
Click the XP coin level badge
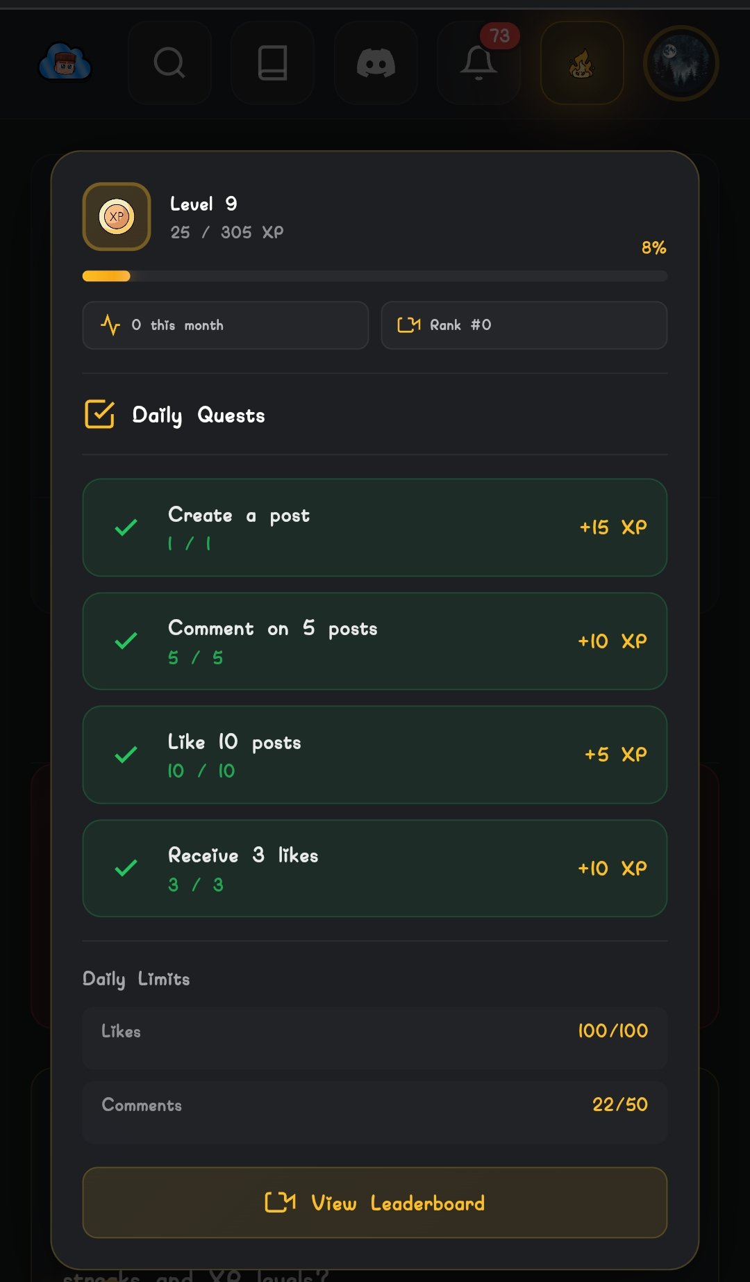pyautogui.click(x=117, y=217)
